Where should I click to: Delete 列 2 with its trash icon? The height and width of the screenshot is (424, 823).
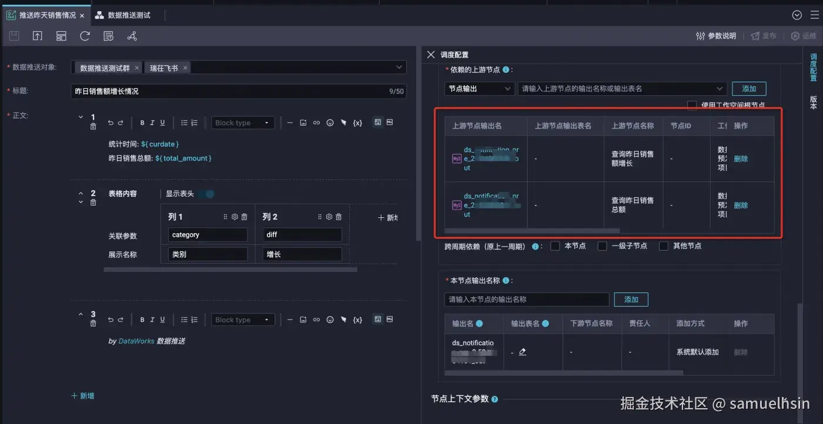[339, 217]
